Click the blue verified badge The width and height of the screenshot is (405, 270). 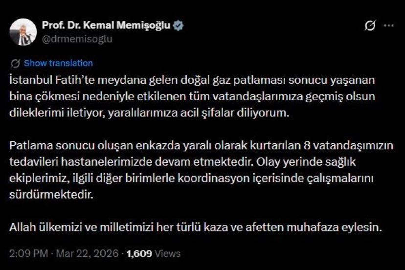(179, 26)
